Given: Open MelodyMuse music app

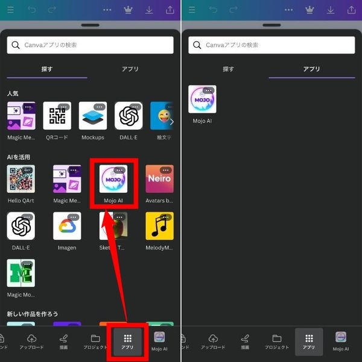Looking at the screenshot, I should click(159, 226).
